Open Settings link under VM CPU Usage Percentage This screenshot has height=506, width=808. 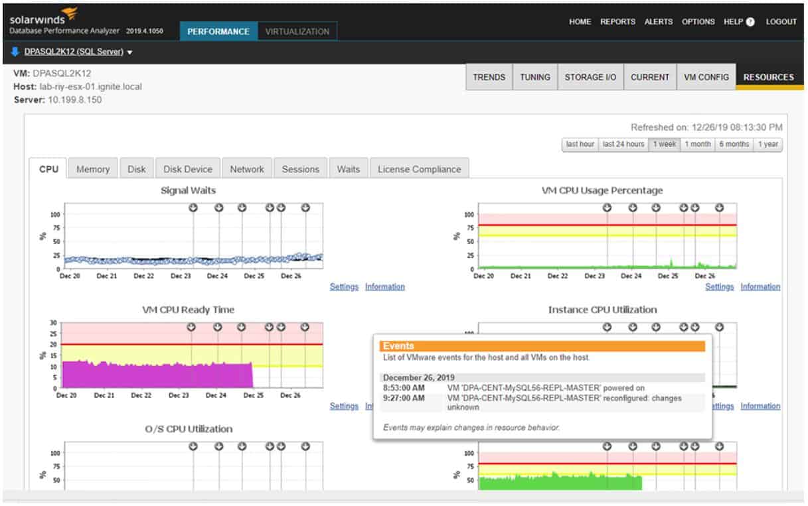[x=720, y=286]
